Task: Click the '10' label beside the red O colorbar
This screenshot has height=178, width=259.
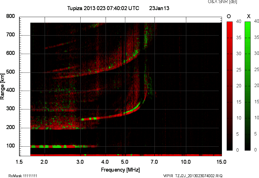Action: click(x=239, y=118)
